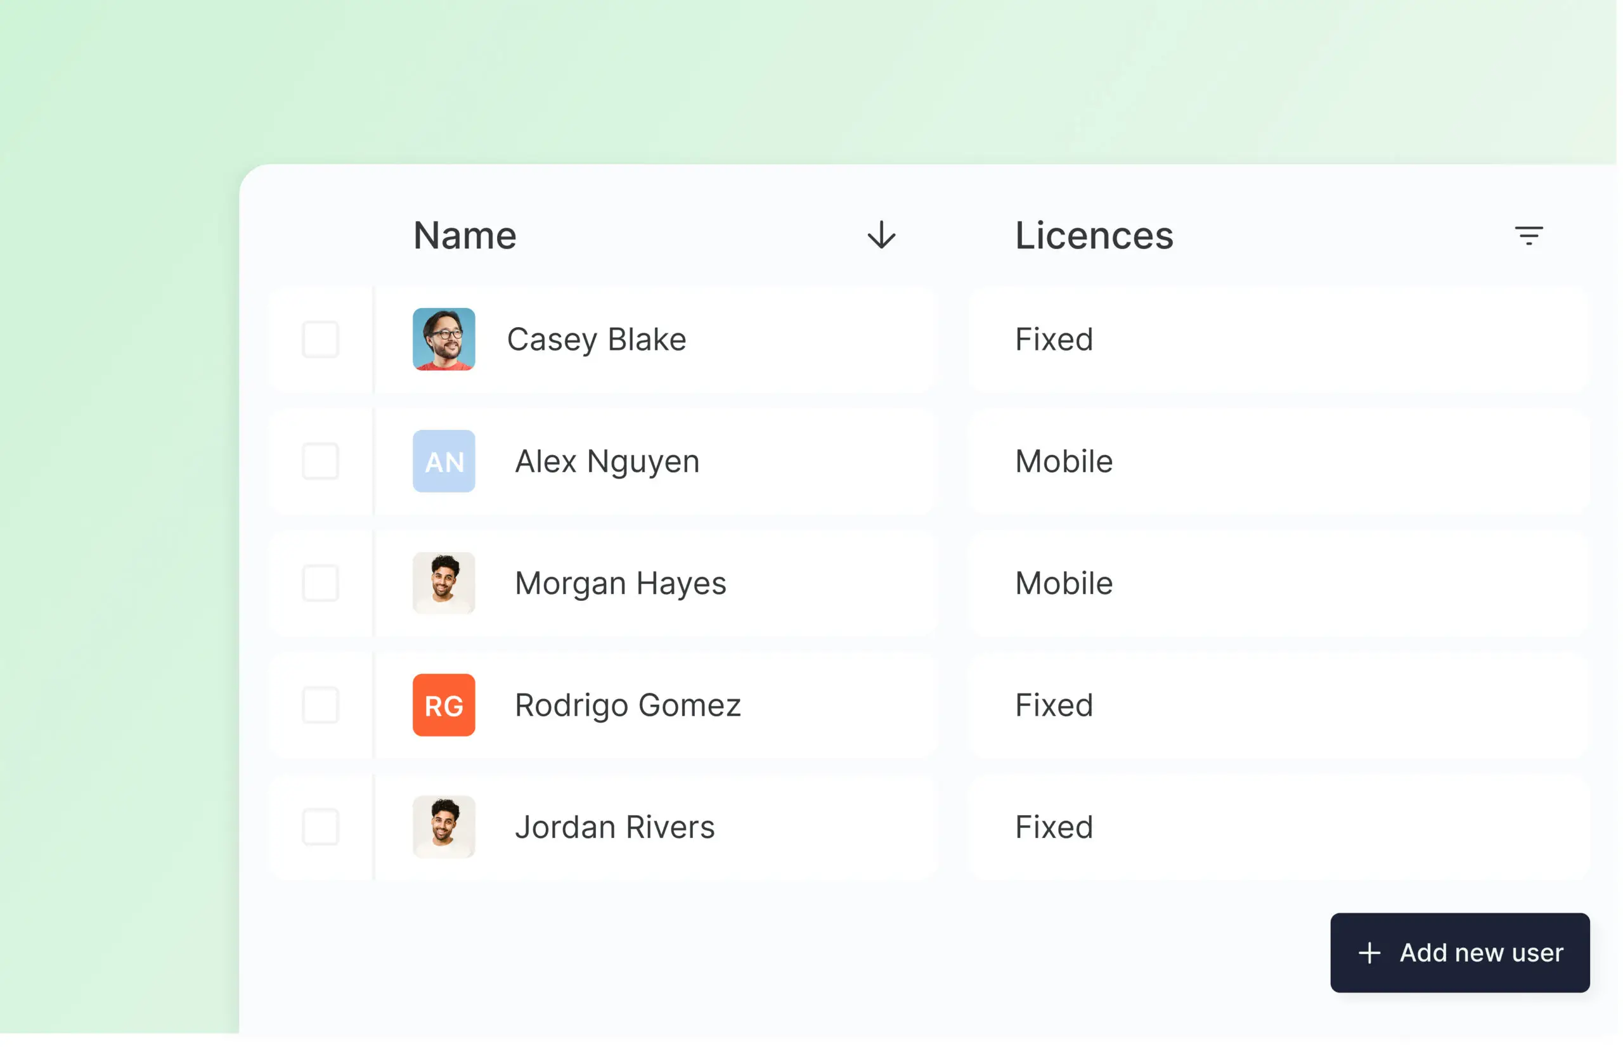Click Jordan Rivers' profile photo
The image size is (1623, 1049).
point(444,827)
